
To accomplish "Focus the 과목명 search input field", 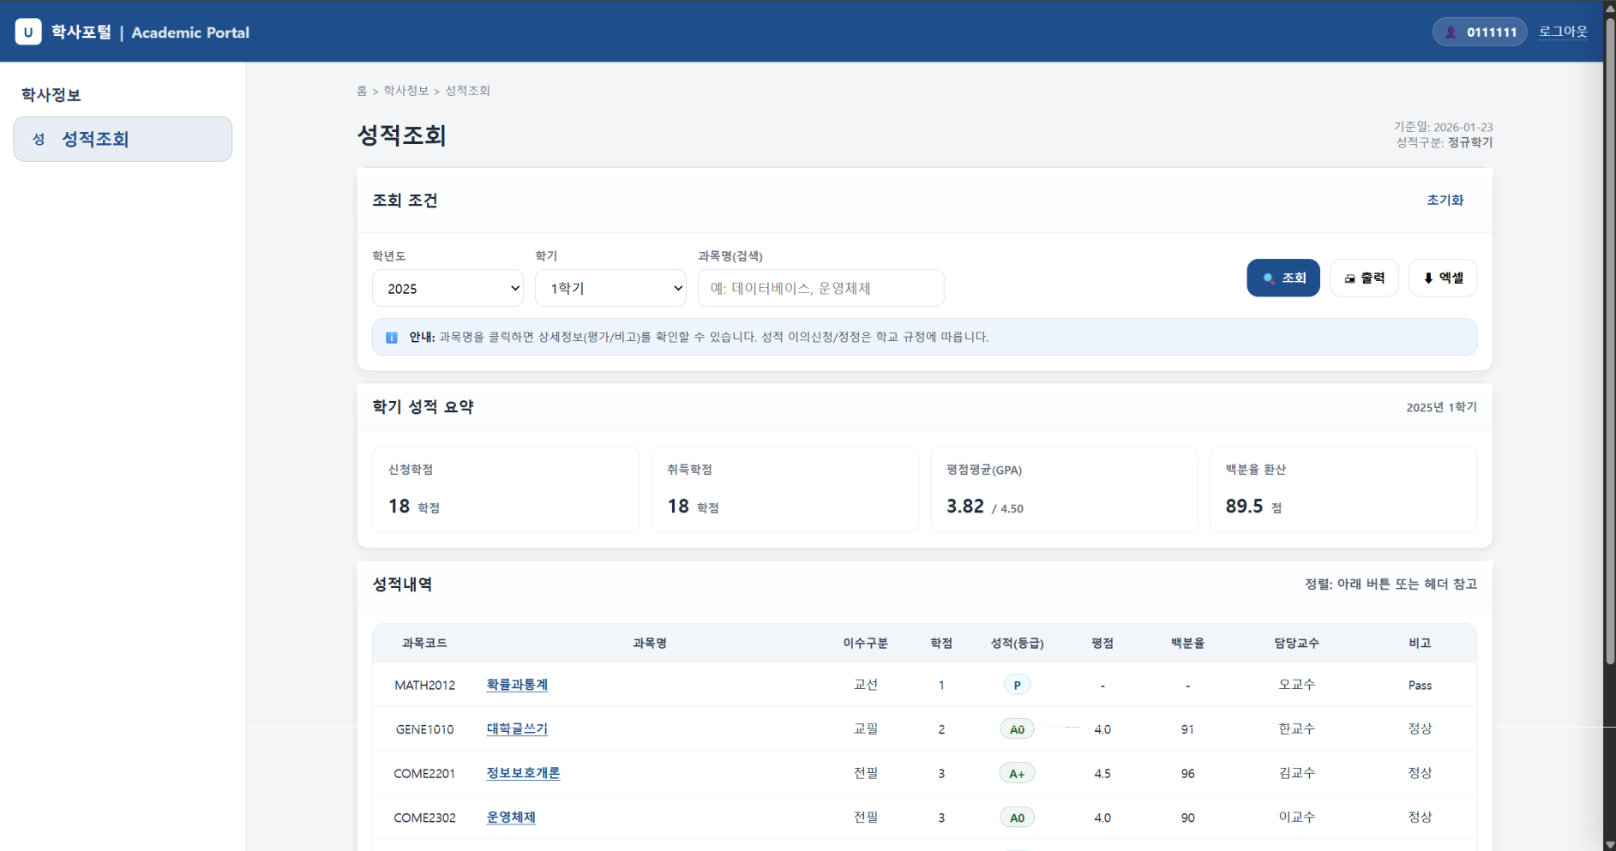I will click(820, 288).
